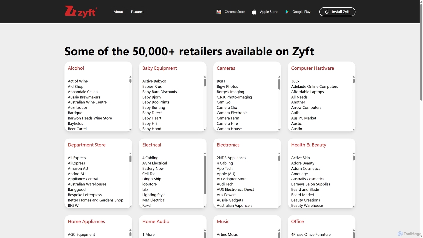The image size is (423, 238).
Task: Click the download icon in Install Zyft
Action: (x=327, y=12)
